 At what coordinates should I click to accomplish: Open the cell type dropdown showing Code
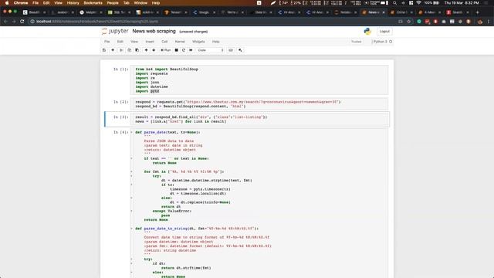211,50
